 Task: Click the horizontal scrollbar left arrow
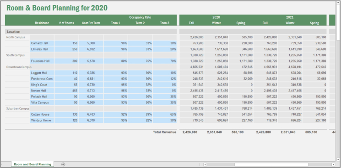pos(205,164)
